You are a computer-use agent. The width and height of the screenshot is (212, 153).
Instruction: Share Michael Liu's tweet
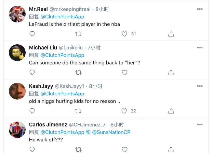(x=171, y=72)
